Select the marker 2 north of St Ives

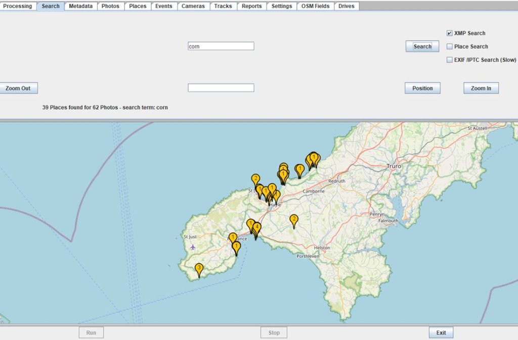(255, 179)
